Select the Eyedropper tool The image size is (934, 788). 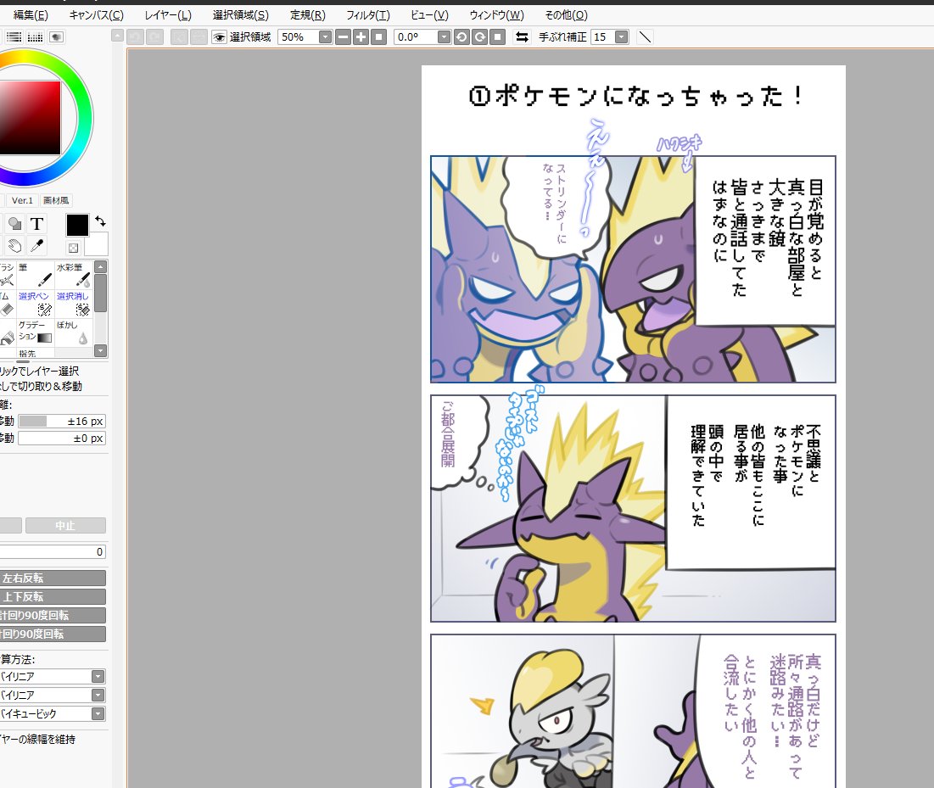(x=37, y=245)
